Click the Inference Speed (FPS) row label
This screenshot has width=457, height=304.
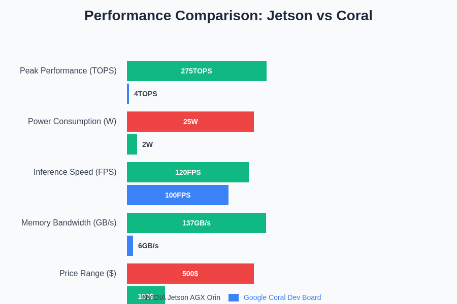(x=75, y=172)
